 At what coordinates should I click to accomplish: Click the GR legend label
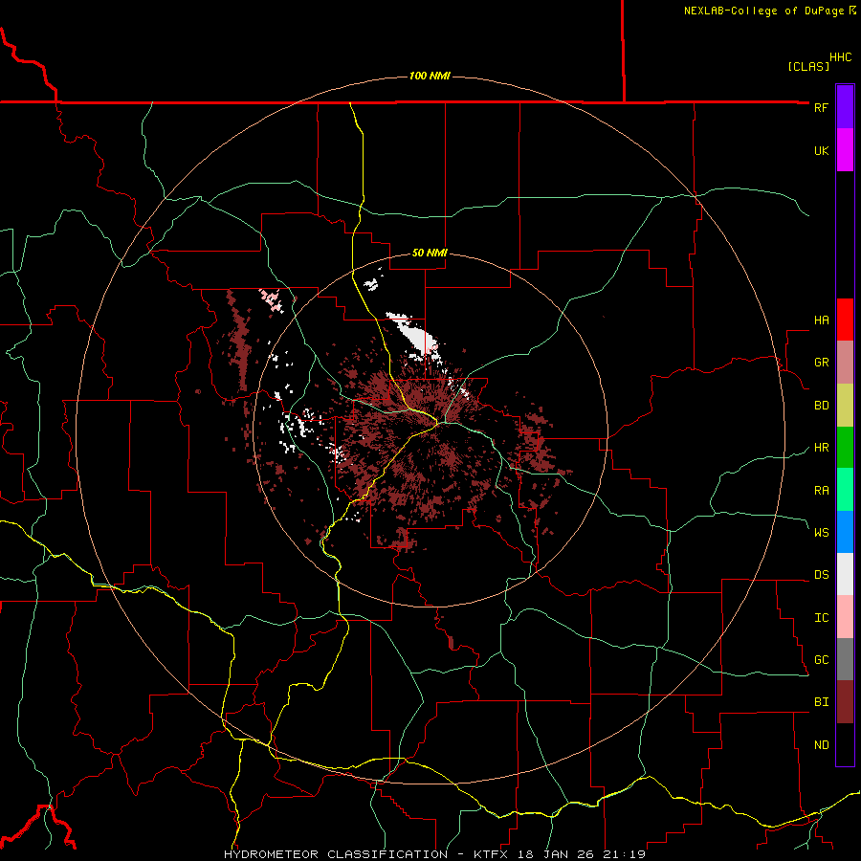pyautogui.click(x=821, y=363)
